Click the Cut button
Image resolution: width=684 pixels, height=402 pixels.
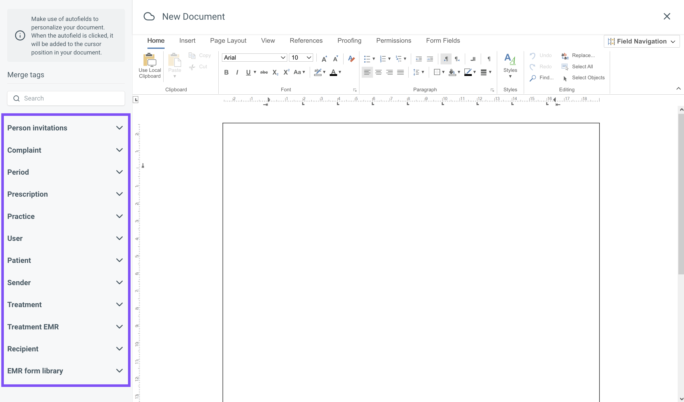pyautogui.click(x=198, y=67)
